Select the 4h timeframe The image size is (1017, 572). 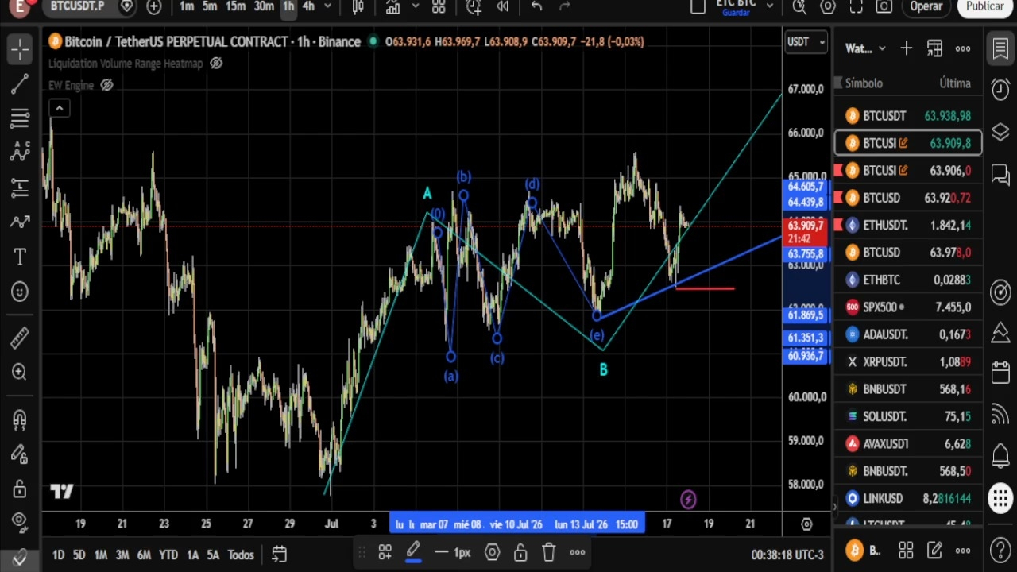pos(308,6)
